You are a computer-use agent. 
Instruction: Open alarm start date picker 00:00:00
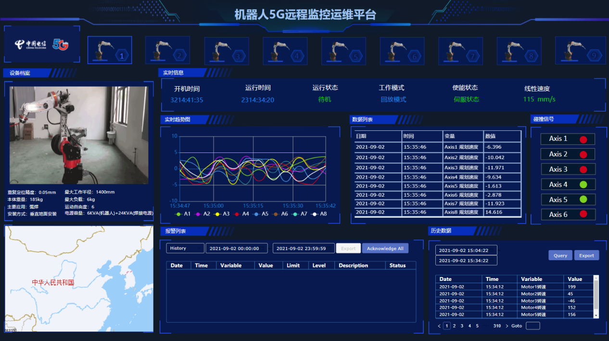coord(238,248)
